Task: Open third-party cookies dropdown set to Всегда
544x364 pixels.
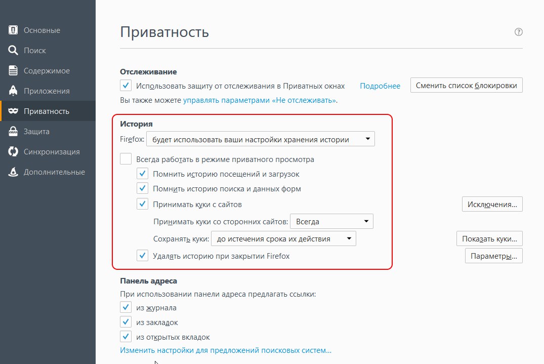Action: 331,221
